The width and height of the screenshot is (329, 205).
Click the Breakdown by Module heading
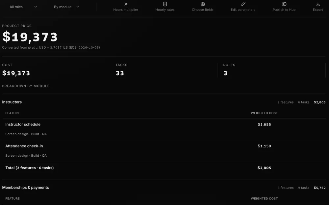pyautogui.click(x=26, y=86)
